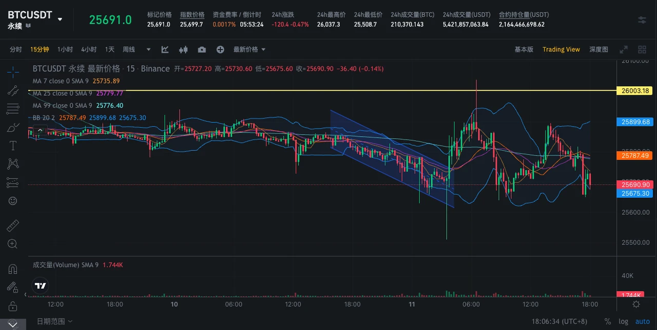Image resolution: width=657 pixels, height=330 pixels.
Task: Switch to 基本版 chart
Action: 524,50
